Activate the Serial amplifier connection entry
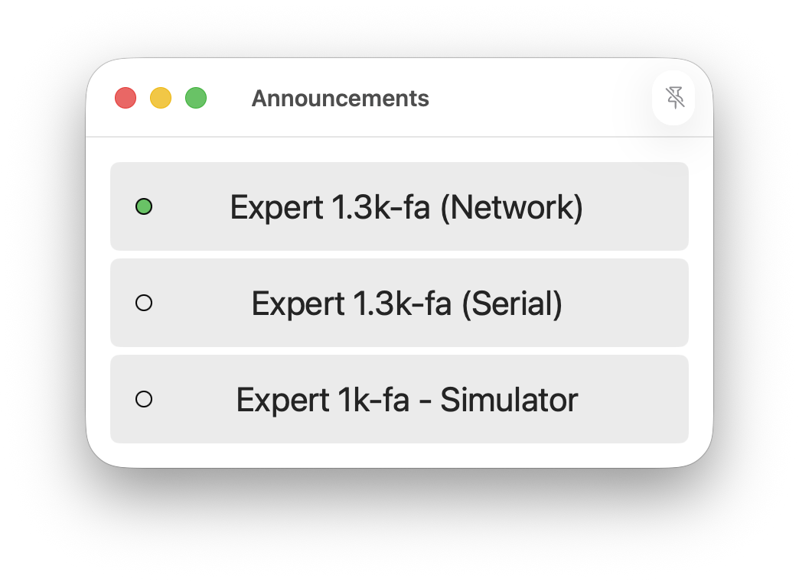The image size is (799, 581). pyautogui.click(x=399, y=303)
